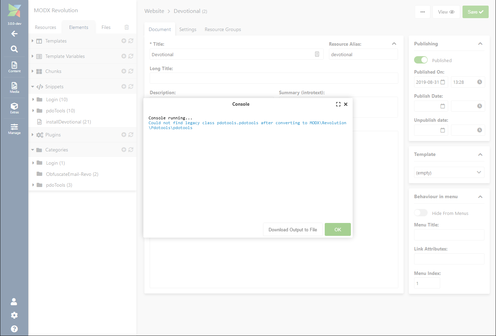Add a new Template Variable

point(123,56)
